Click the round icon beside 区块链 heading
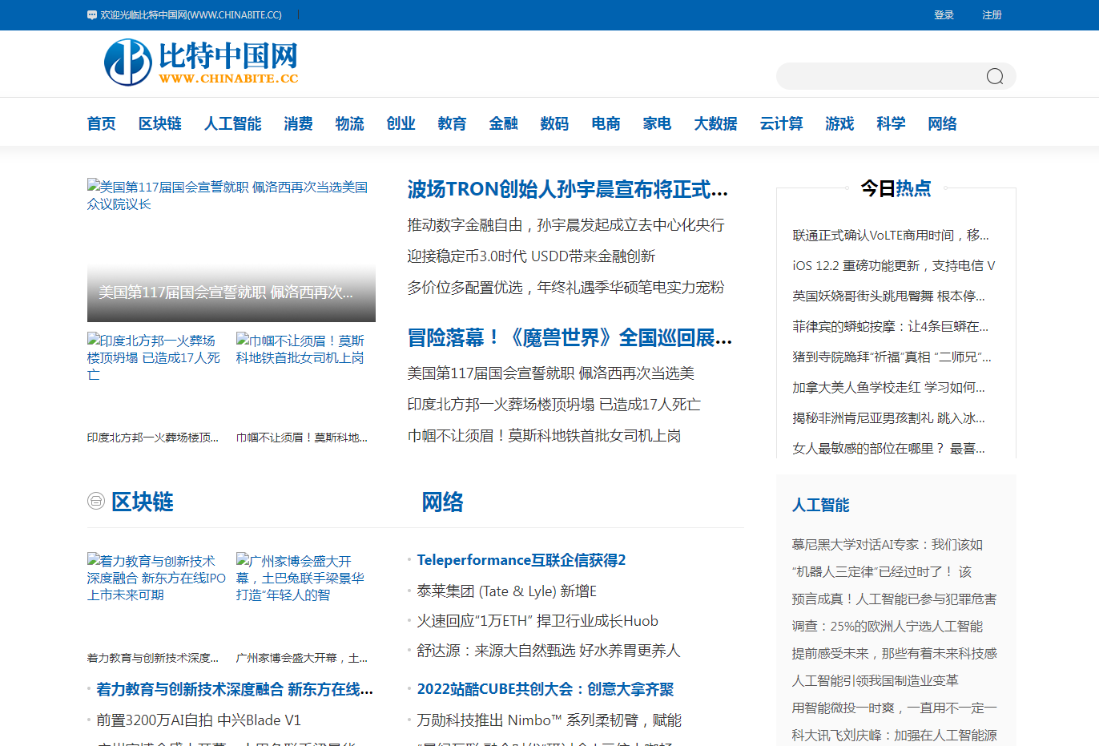 click(96, 502)
